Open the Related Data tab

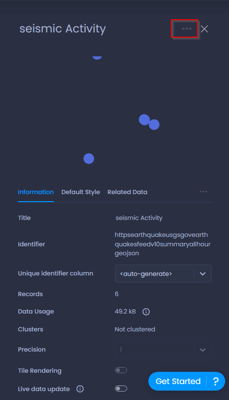click(127, 192)
